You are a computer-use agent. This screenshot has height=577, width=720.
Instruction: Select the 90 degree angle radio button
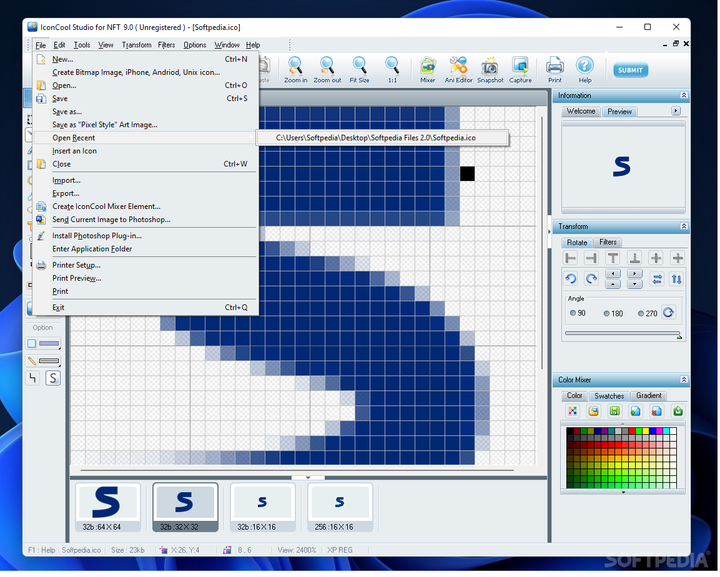(573, 314)
